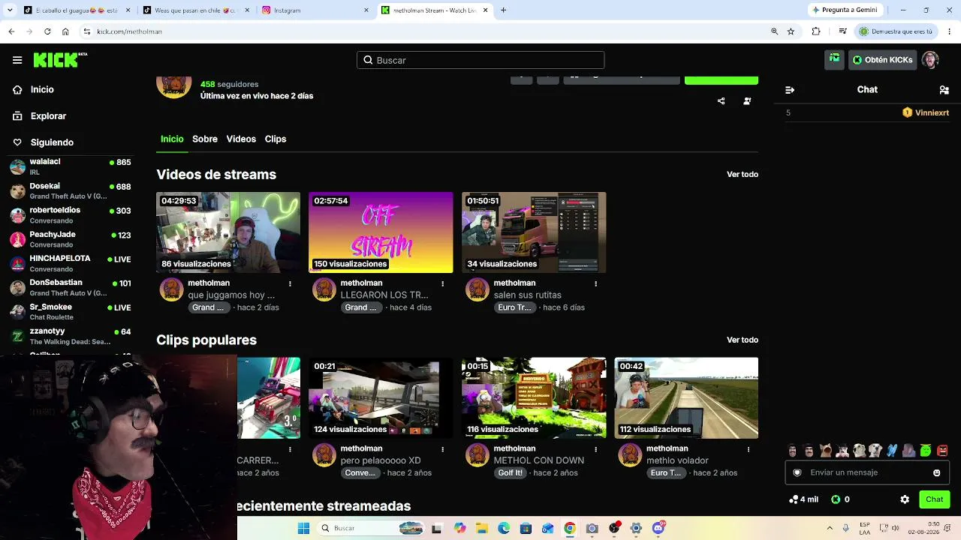Open chat settings gear icon
The width and height of the screenshot is (961, 540).
pyautogui.click(x=905, y=499)
